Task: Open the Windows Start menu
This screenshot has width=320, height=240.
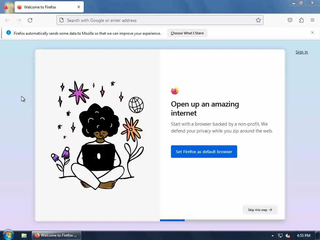Action: tap(8, 235)
